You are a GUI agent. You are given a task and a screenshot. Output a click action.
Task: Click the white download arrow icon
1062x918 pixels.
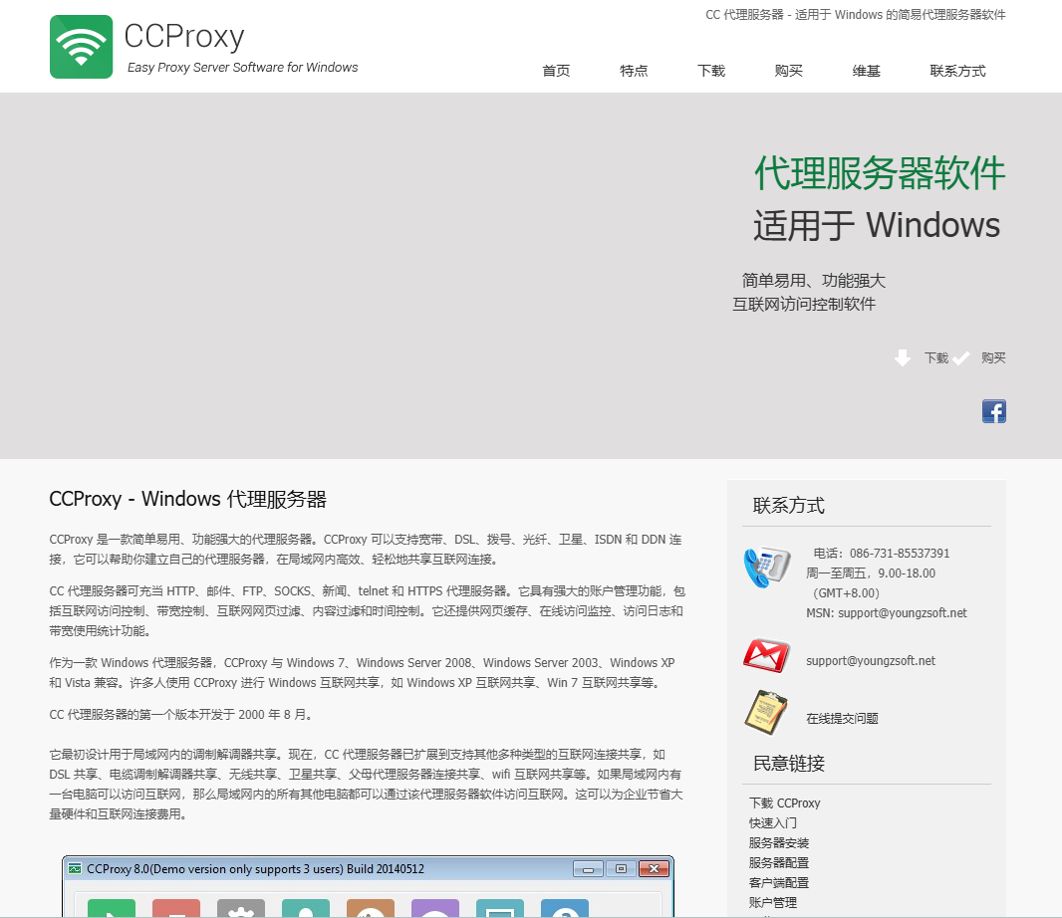(x=903, y=358)
